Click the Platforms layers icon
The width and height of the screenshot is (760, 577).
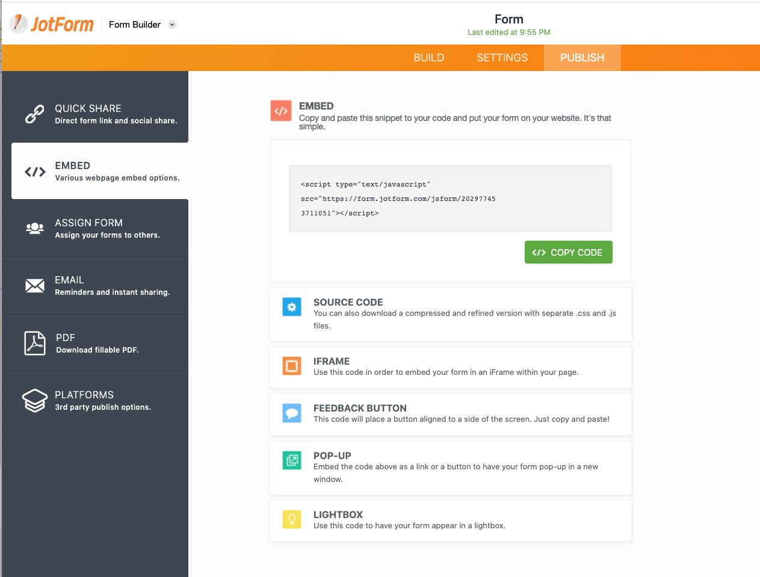point(35,400)
